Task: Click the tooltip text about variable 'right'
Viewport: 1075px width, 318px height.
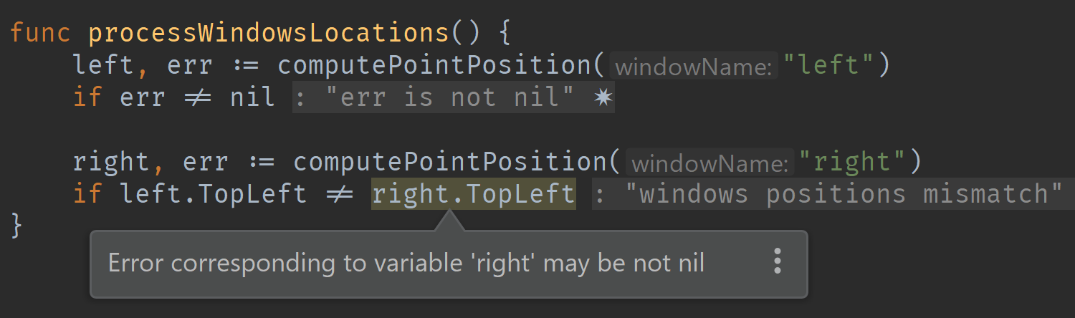Action: (x=406, y=263)
